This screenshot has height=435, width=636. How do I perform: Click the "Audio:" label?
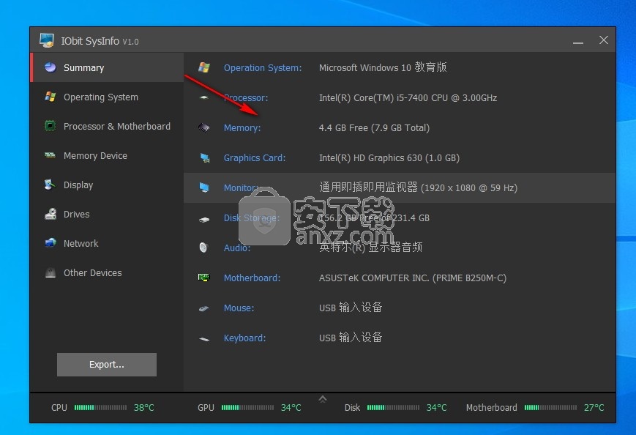point(237,248)
